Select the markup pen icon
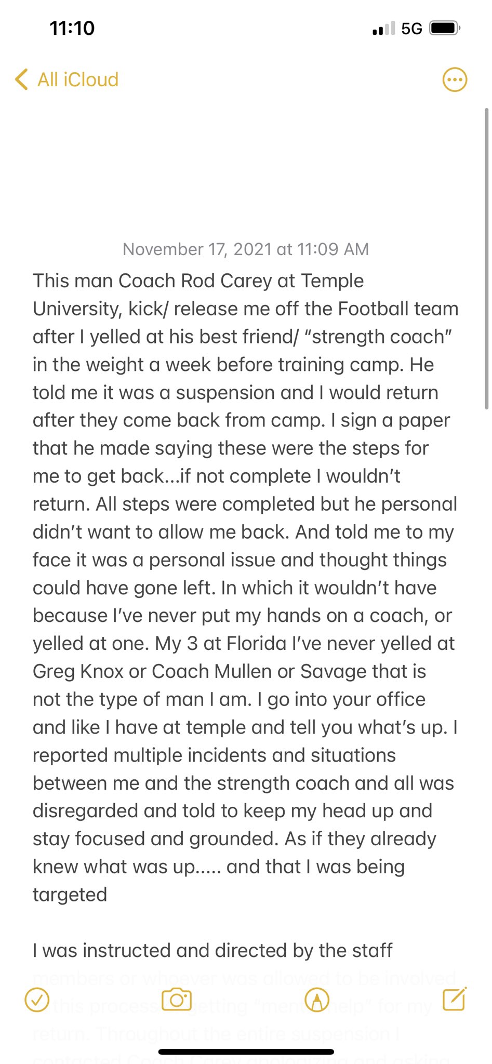Image resolution: width=492 pixels, height=1064 pixels. click(x=316, y=999)
